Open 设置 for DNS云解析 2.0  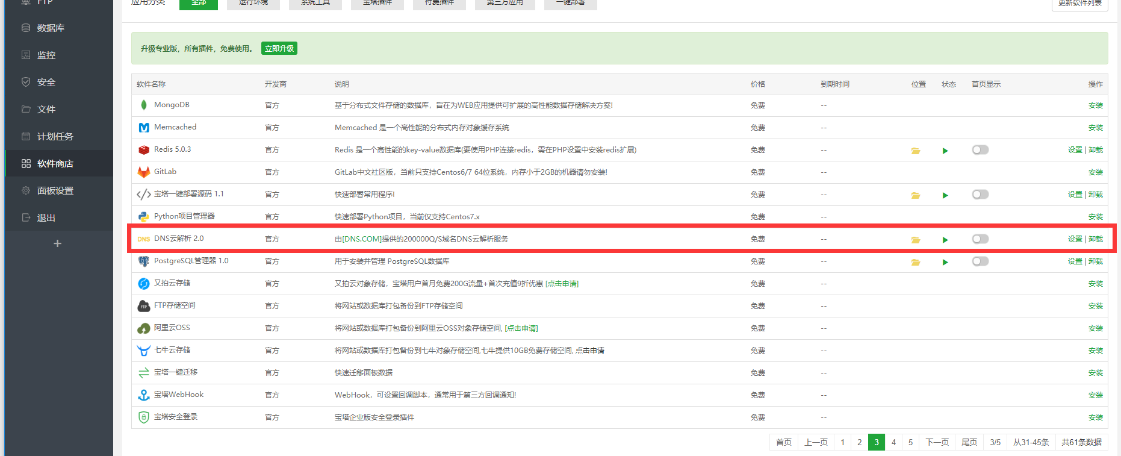pyautogui.click(x=1075, y=239)
